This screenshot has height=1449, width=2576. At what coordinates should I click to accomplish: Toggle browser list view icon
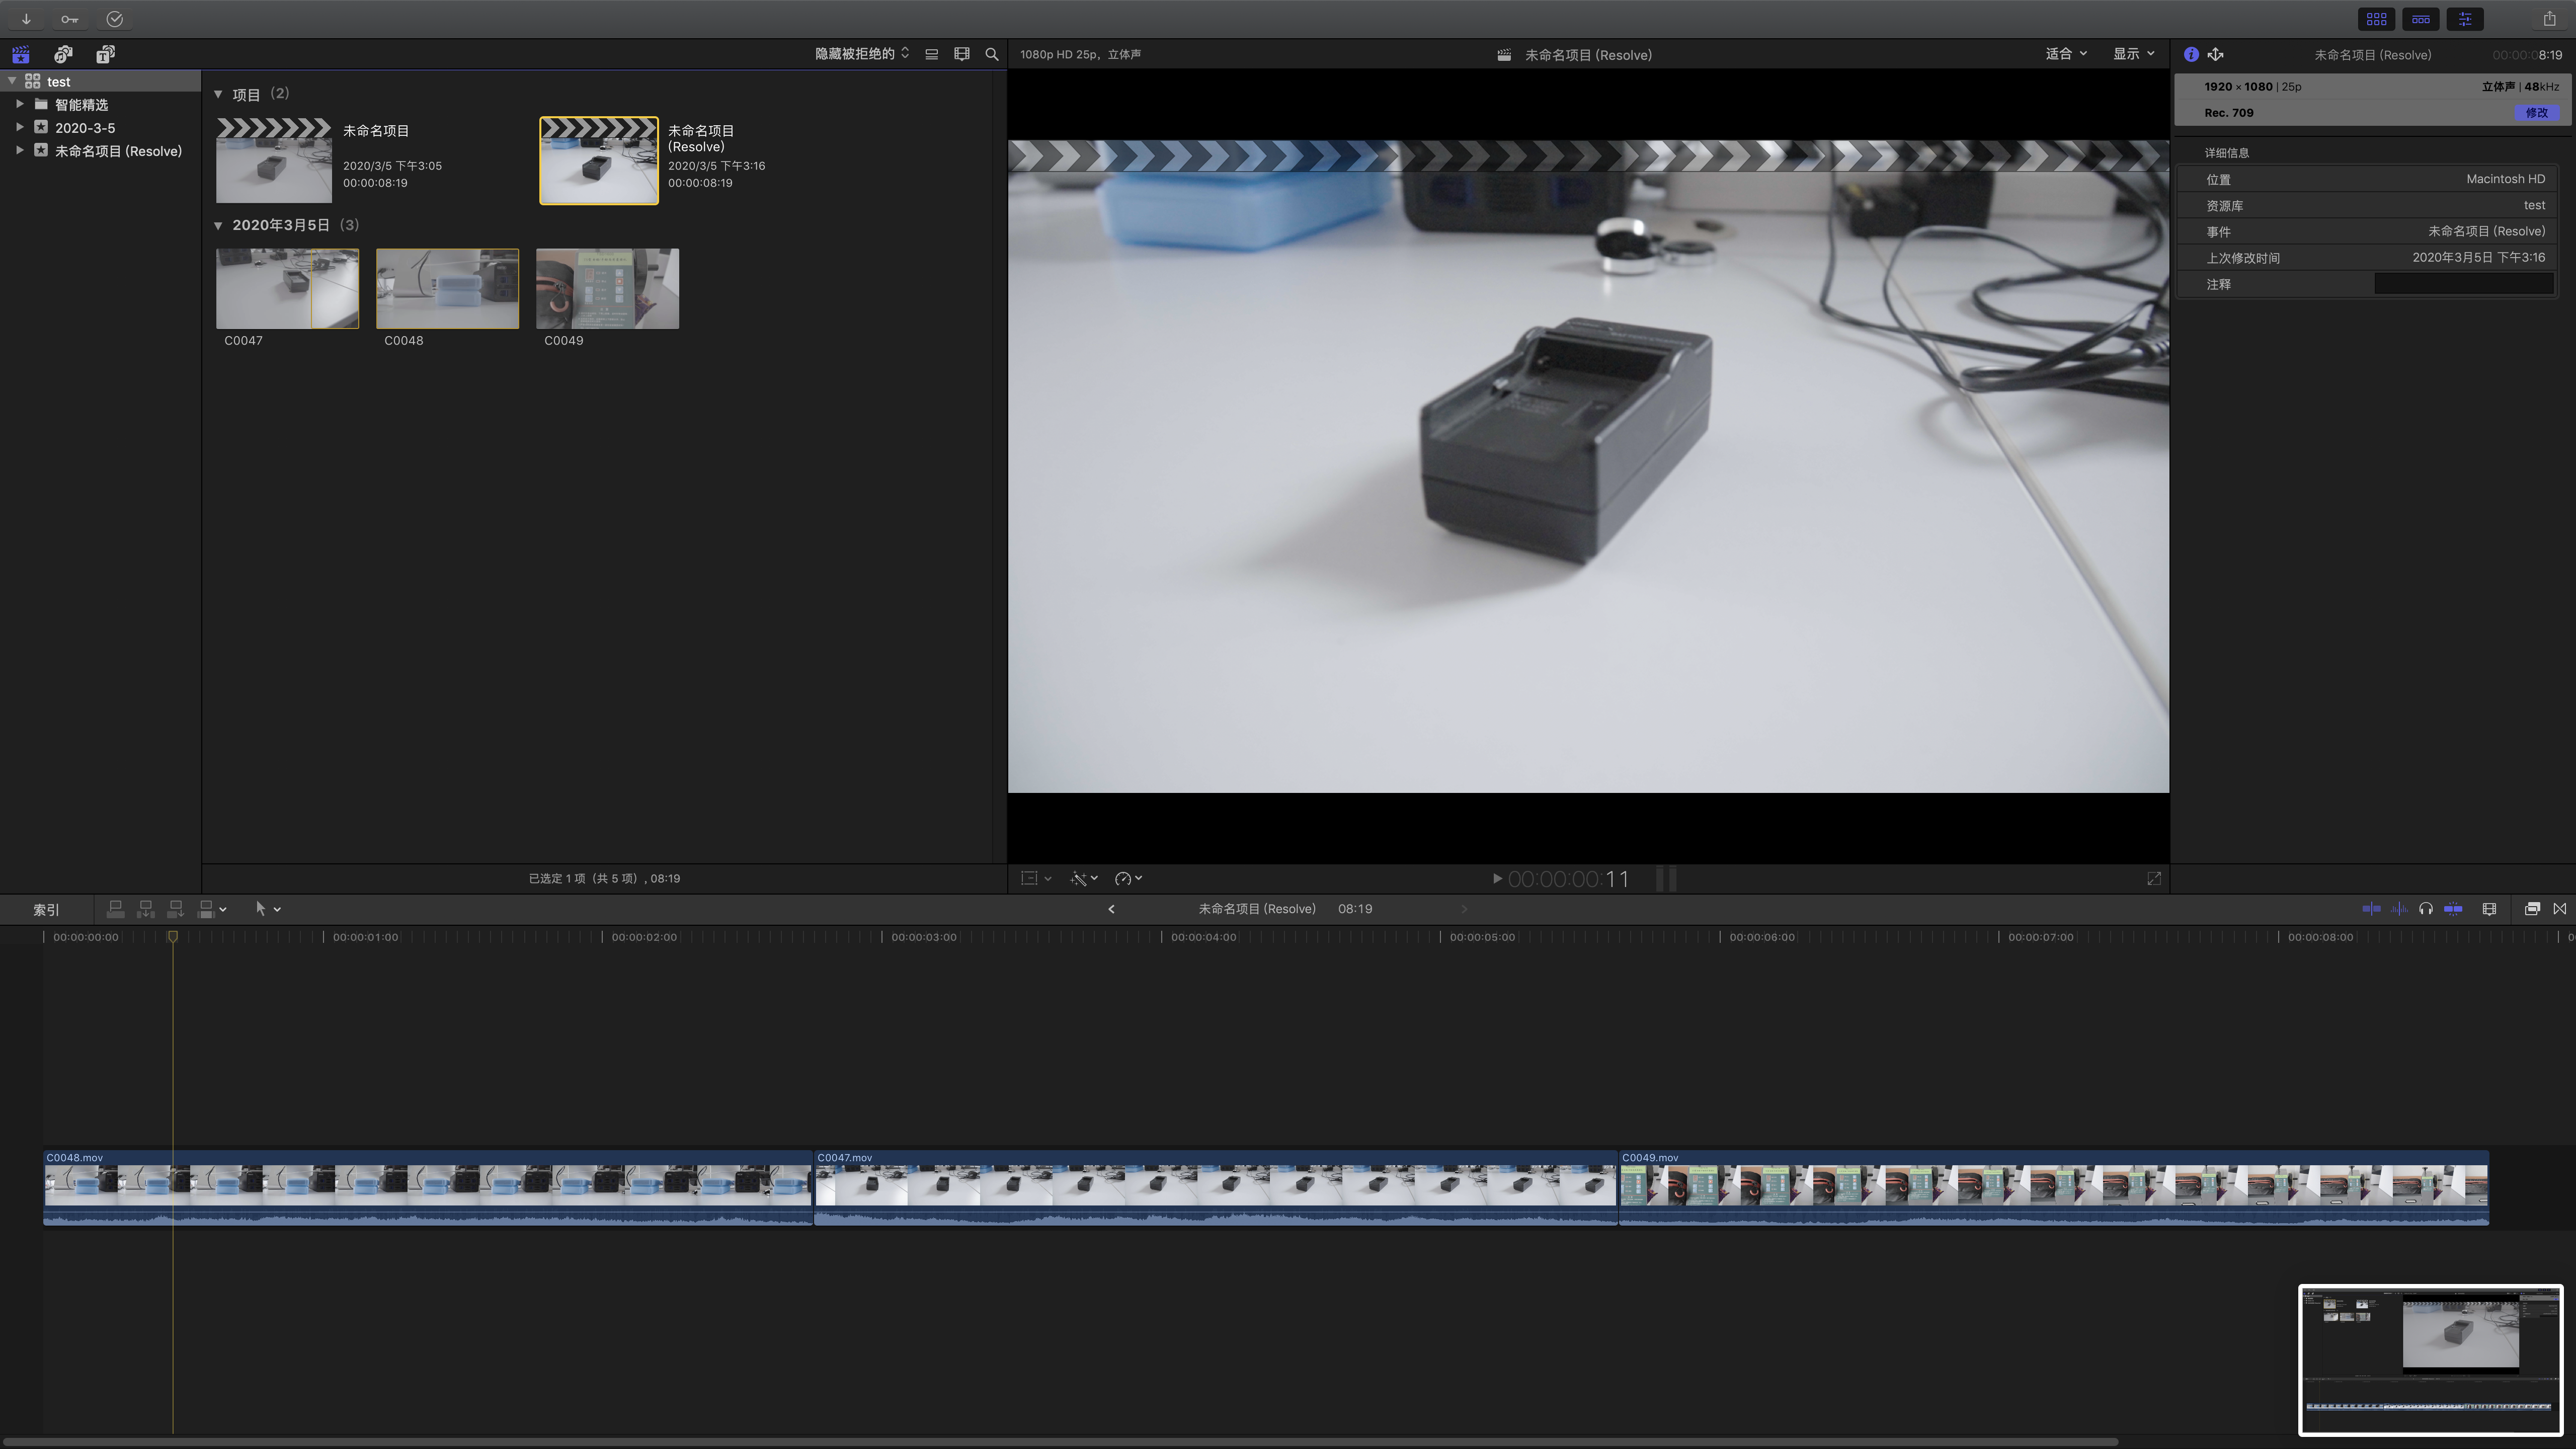(x=931, y=54)
